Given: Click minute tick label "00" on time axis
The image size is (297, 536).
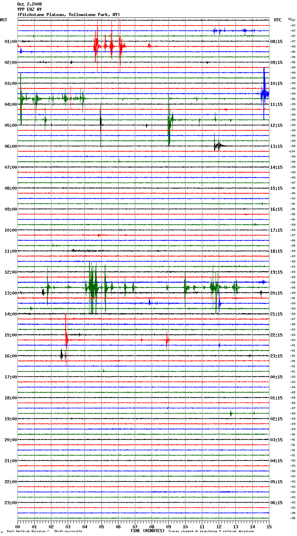Looking at the screenshot, I should [x=17, y=526].
